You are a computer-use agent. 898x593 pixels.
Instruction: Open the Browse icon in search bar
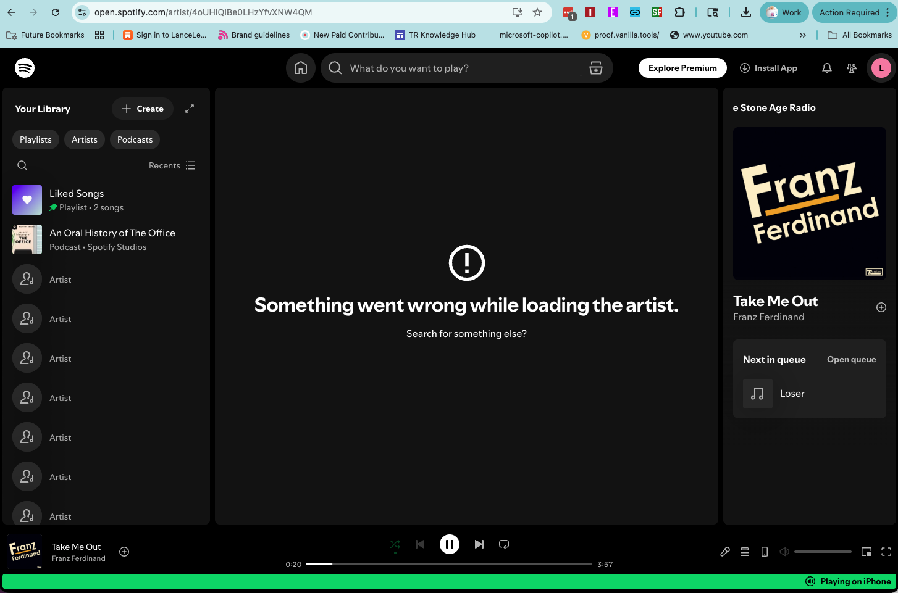click(x=596, y=68)
